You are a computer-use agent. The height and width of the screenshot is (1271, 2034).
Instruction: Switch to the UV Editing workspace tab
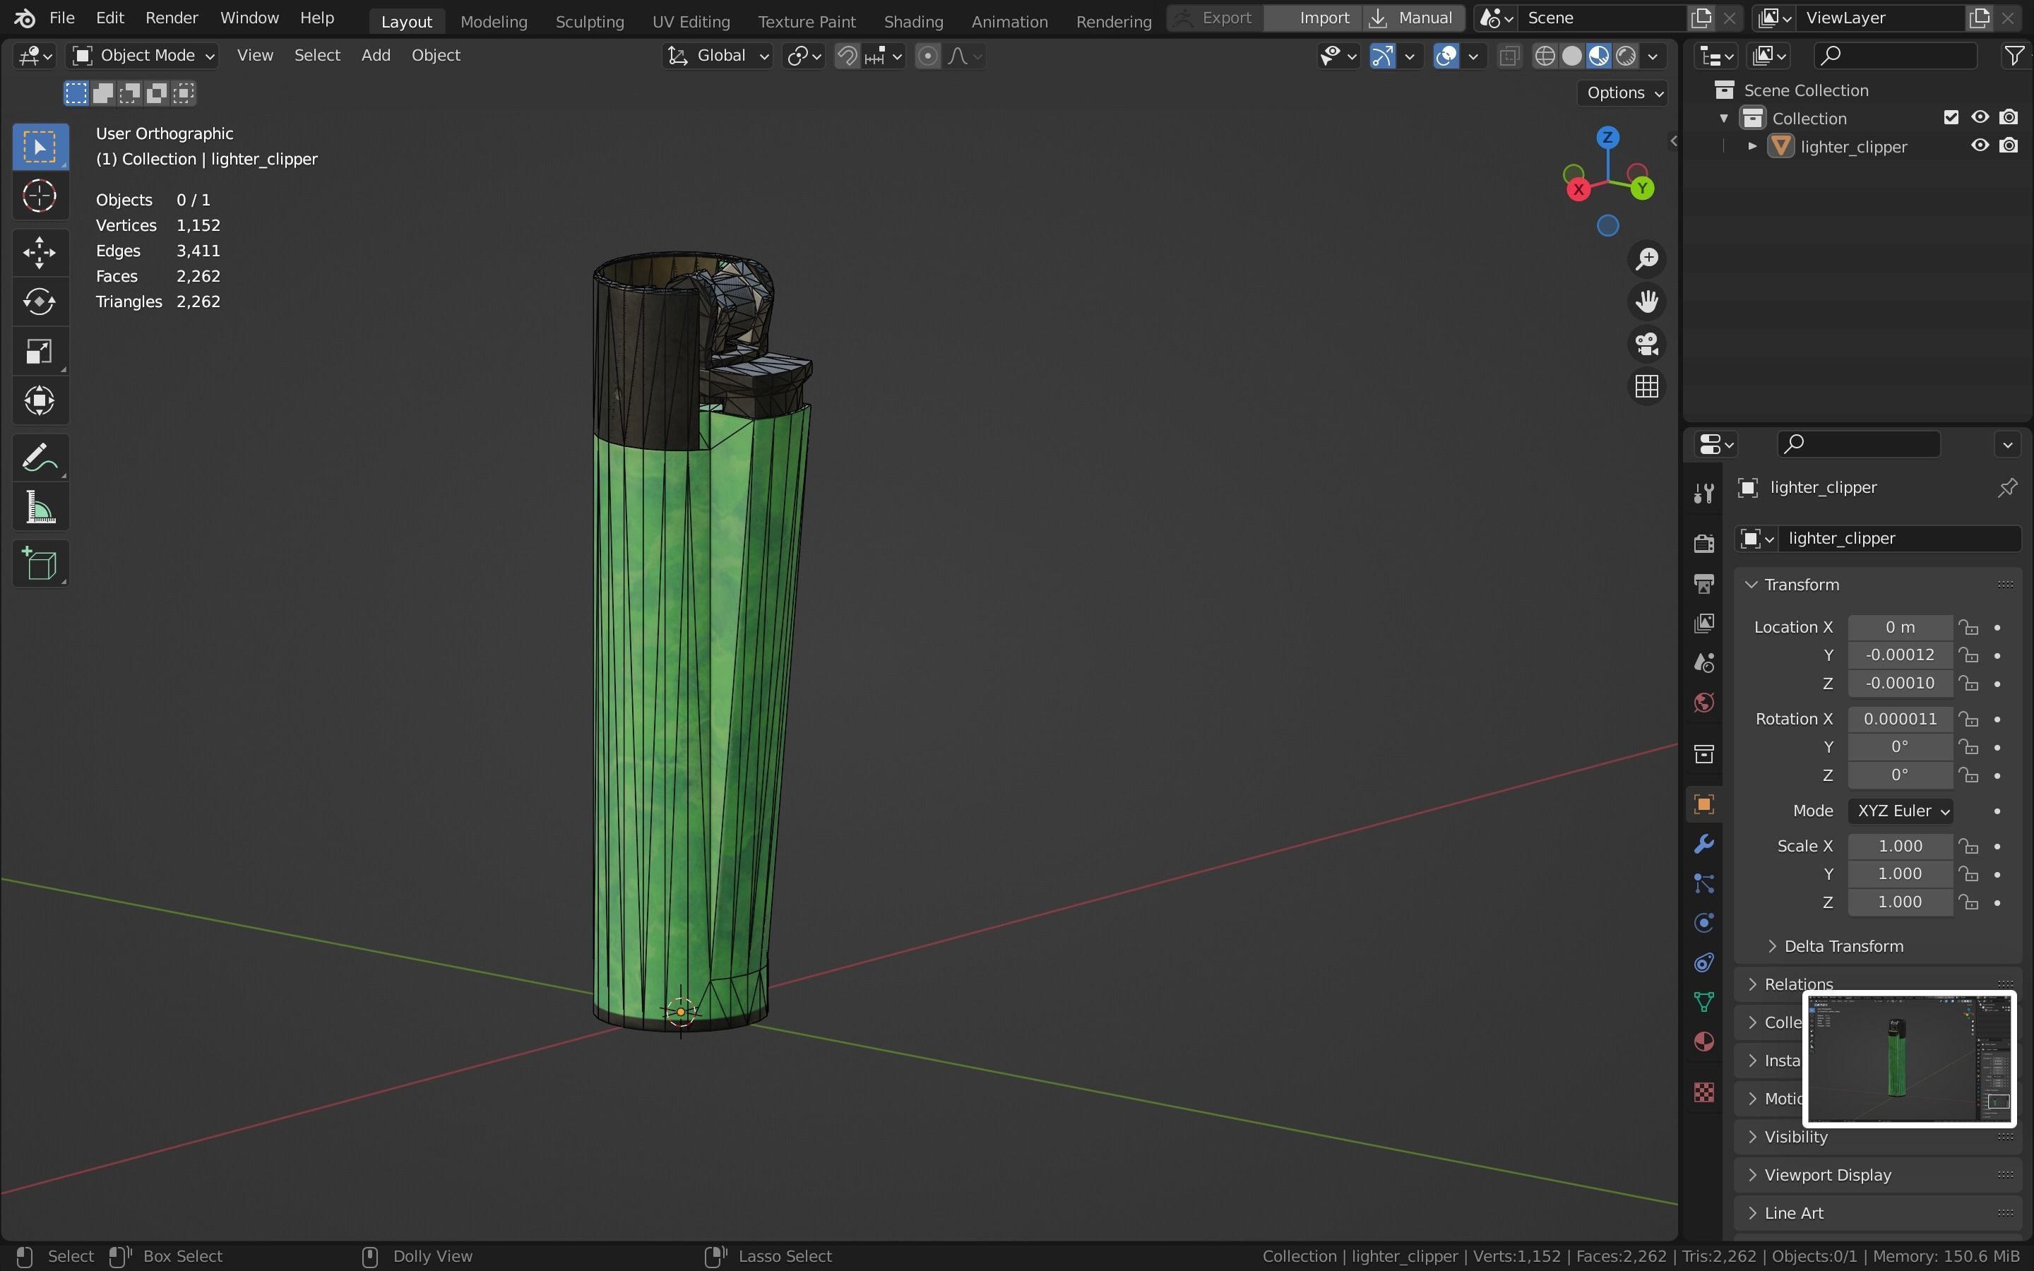691,21
